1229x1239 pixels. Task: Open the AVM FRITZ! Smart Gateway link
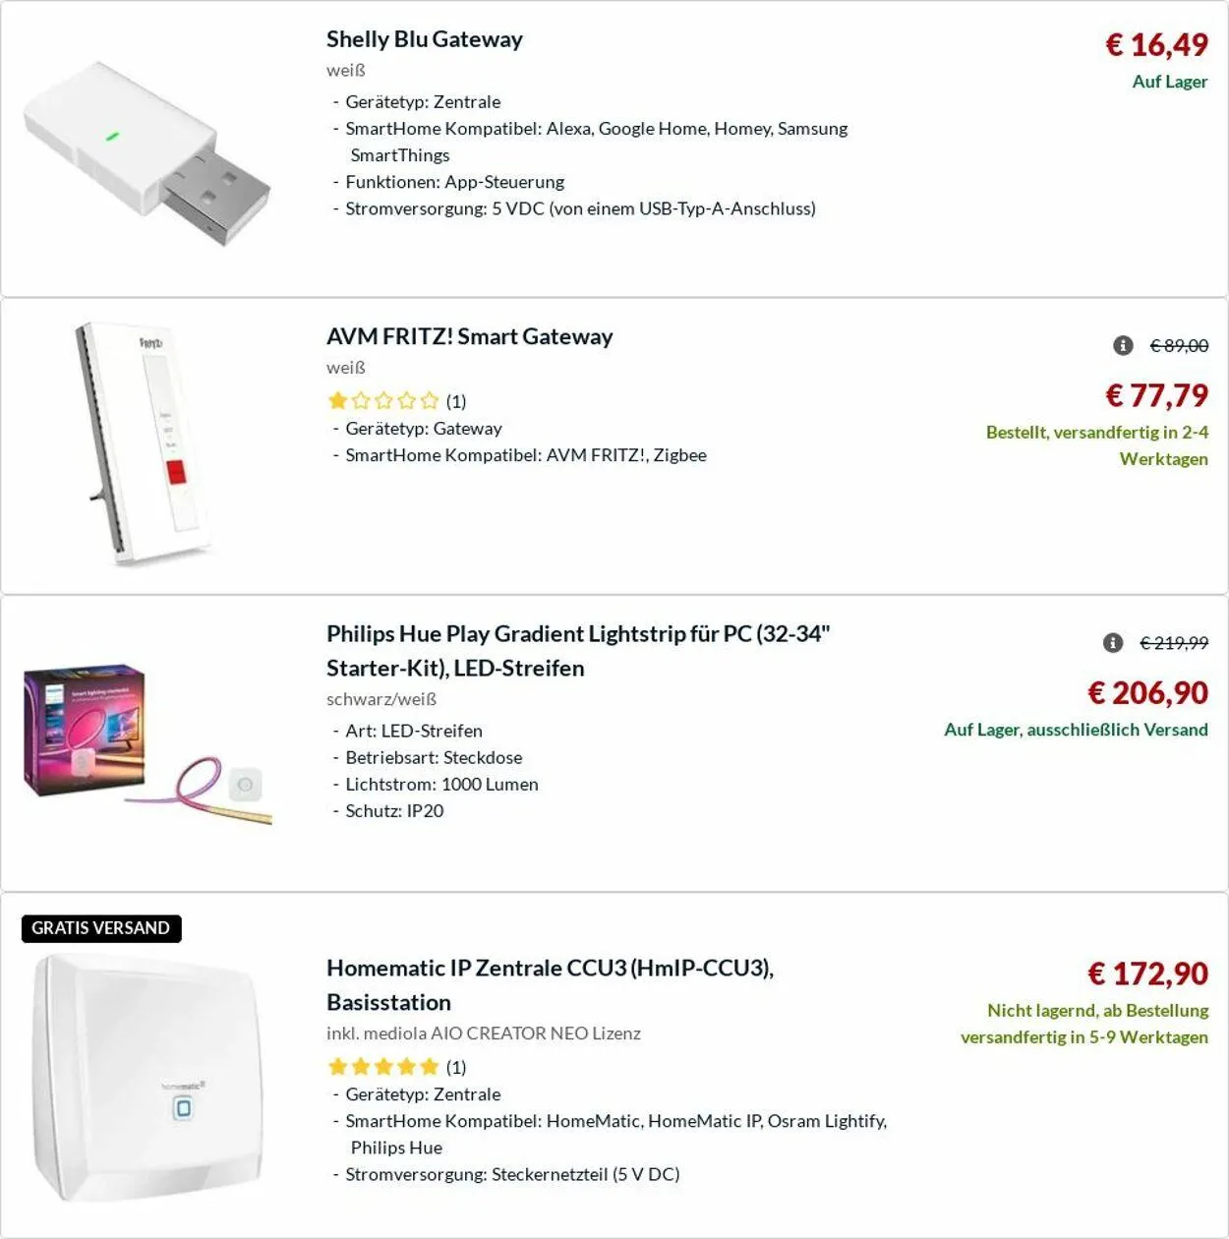click(x=469, y=336)
